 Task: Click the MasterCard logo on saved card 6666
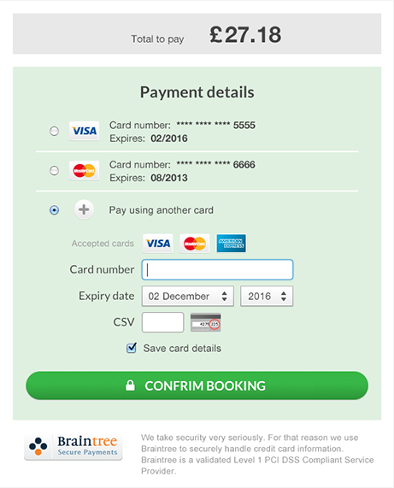click(x=84, y=170)
